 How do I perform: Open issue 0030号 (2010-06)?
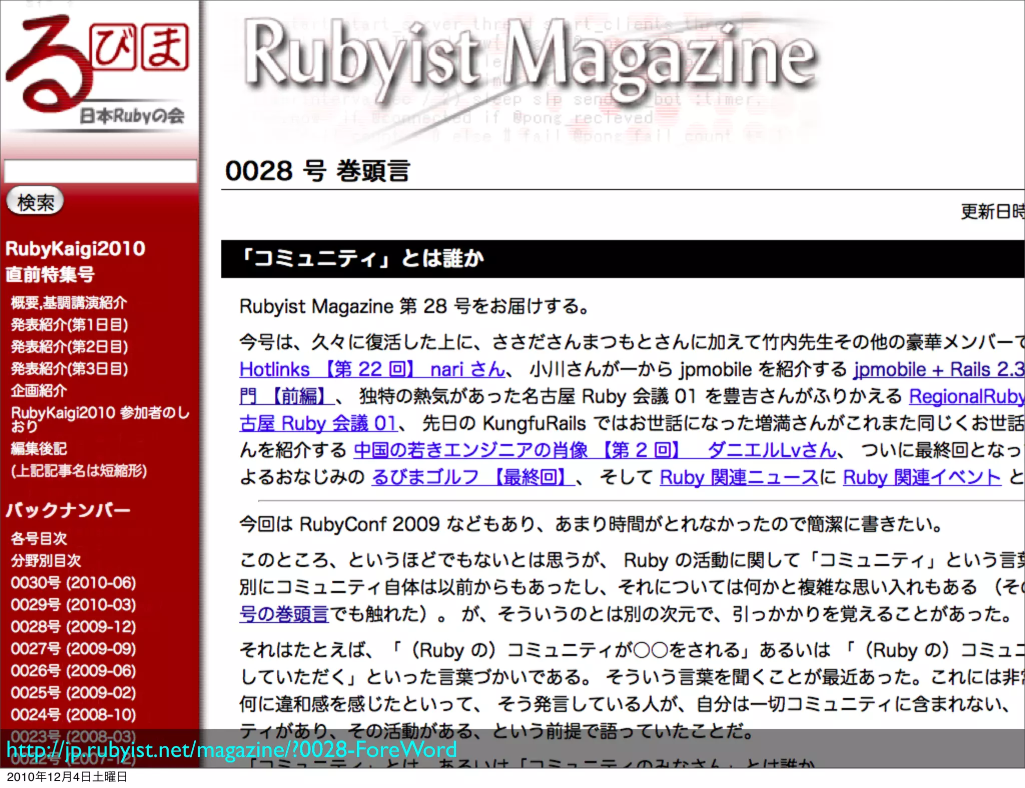pos(74,583)
